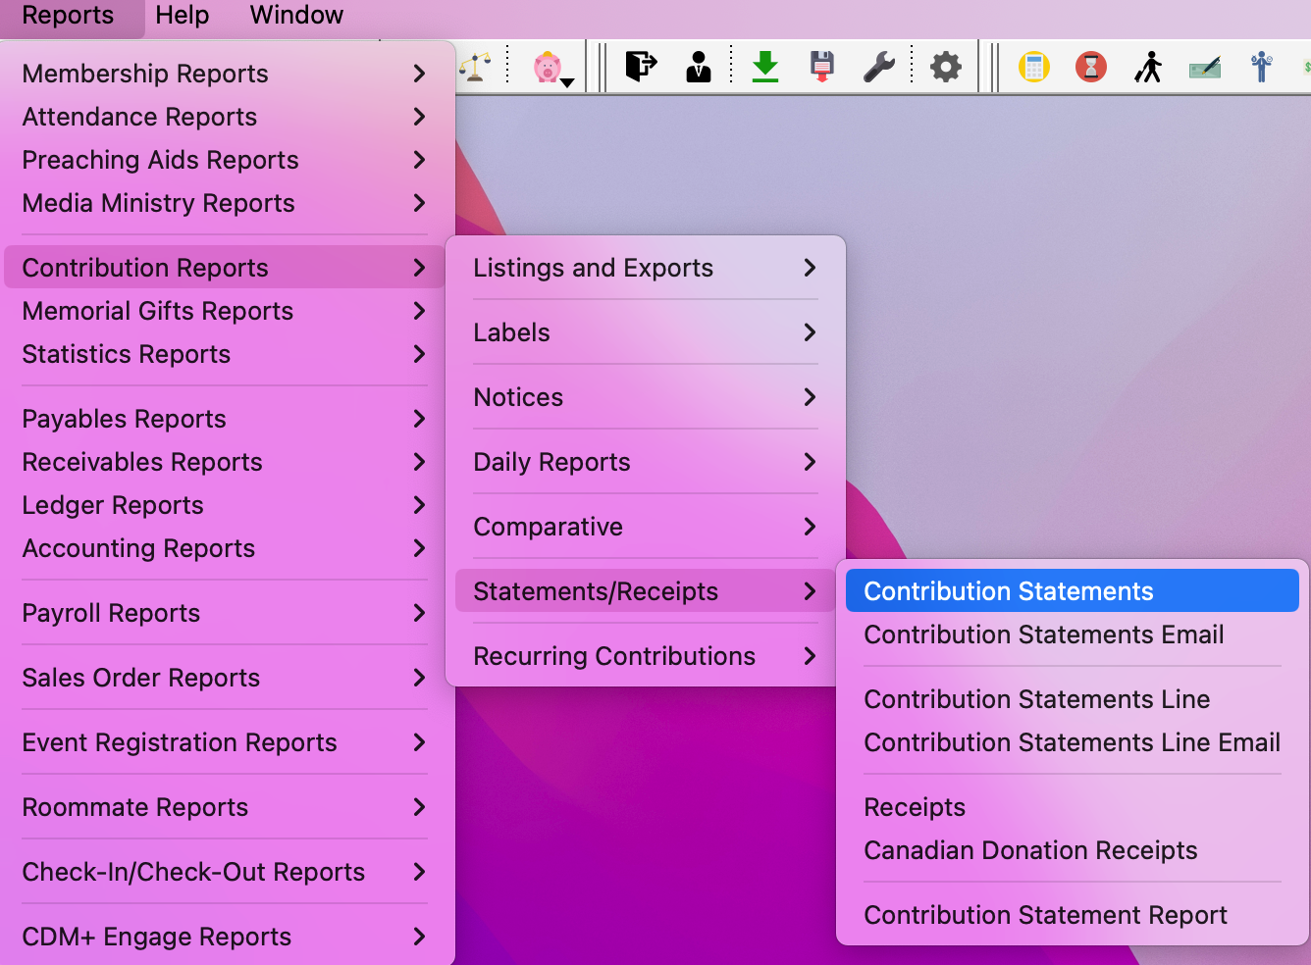The image size is (1311, 965).
Task: Click the green download arrow icon
Action: tap(765, 67)
